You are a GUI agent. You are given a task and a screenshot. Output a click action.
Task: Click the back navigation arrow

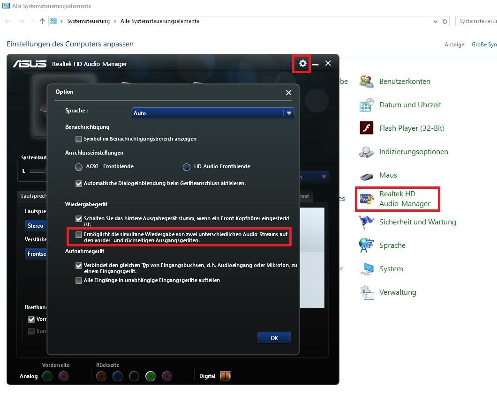point(8,21)
